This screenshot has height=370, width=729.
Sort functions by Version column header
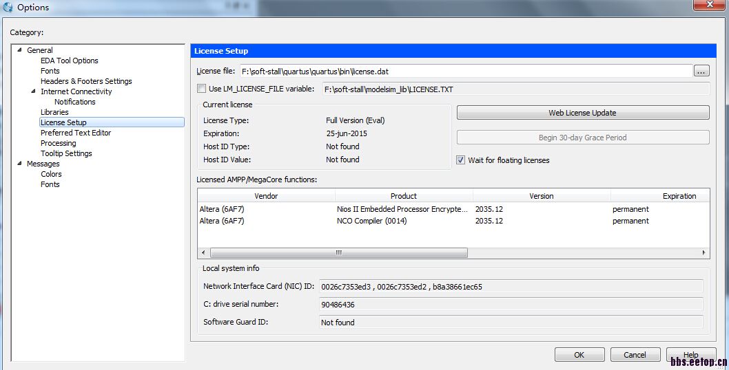tap(542, 196)
